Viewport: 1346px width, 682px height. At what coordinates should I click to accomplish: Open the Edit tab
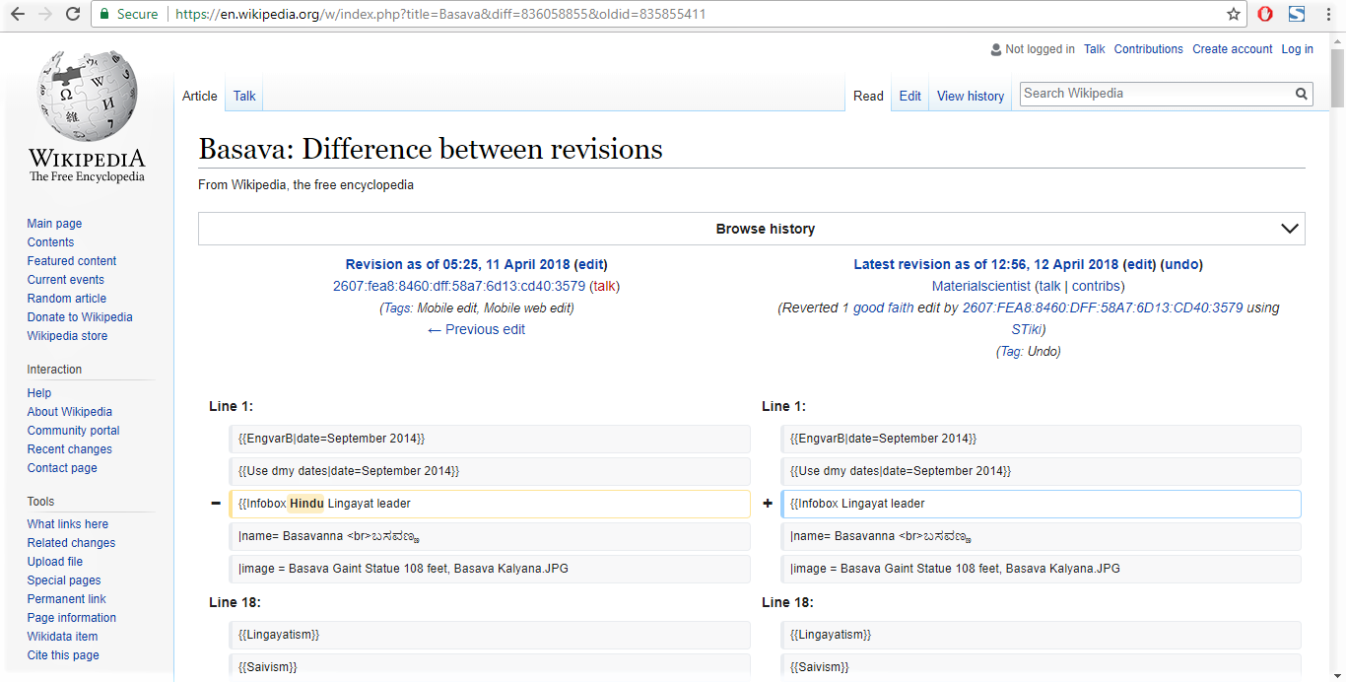coord(909,96)
